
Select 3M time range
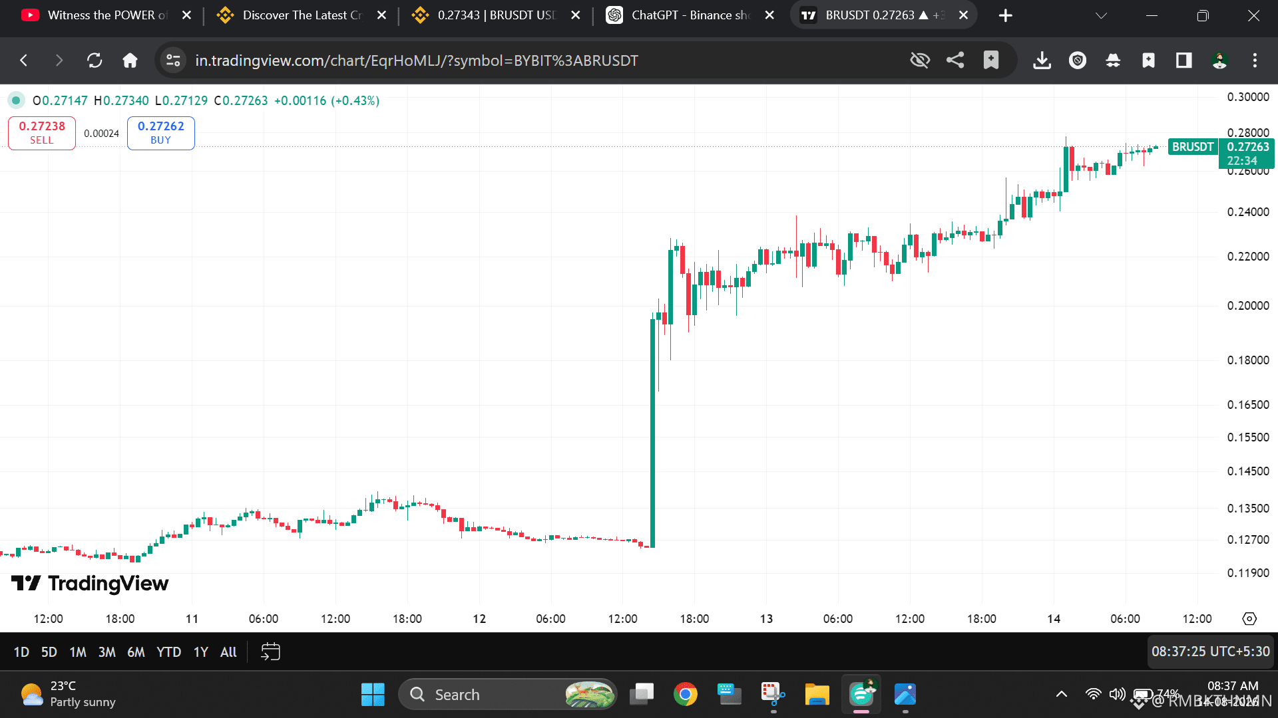point(107,652)
